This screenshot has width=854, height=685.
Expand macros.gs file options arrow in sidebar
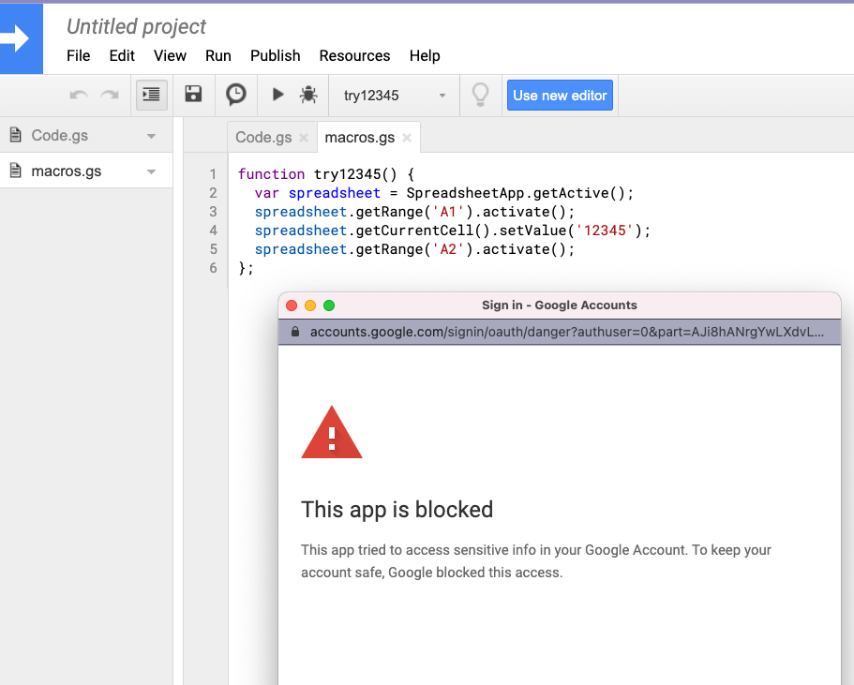coord(152,171)
